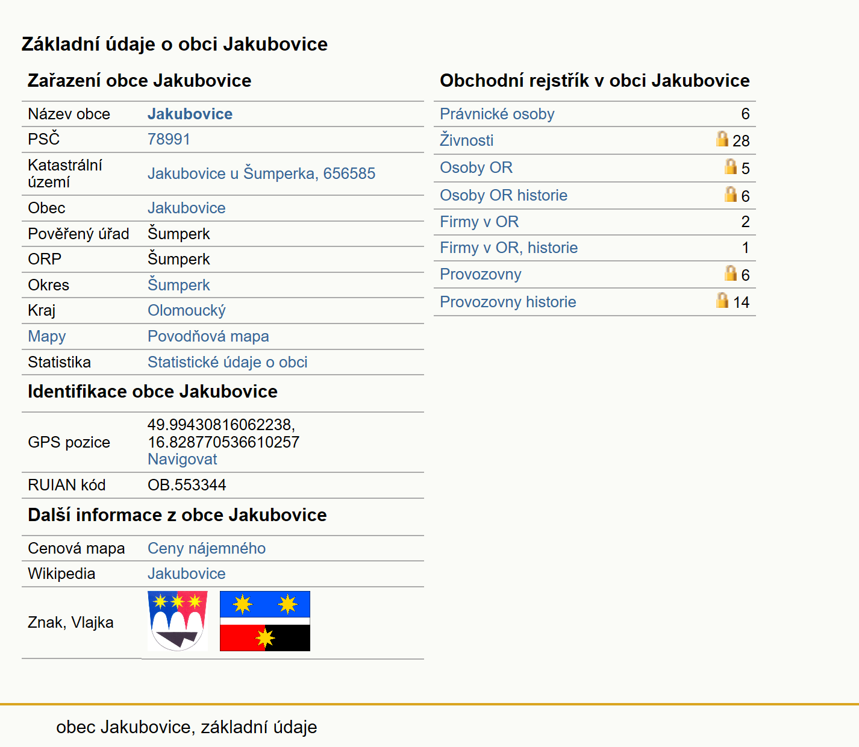Click the footer text obec Jakubovice, základní údaje

[x=187, y=727]
